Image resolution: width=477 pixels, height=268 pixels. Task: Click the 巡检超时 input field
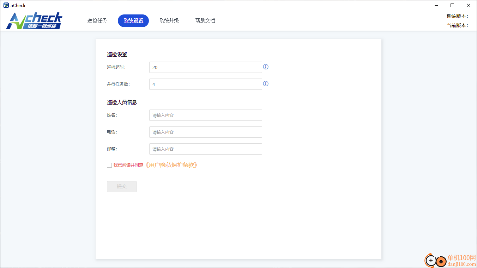pyautogui.click(x=206, y=67)
